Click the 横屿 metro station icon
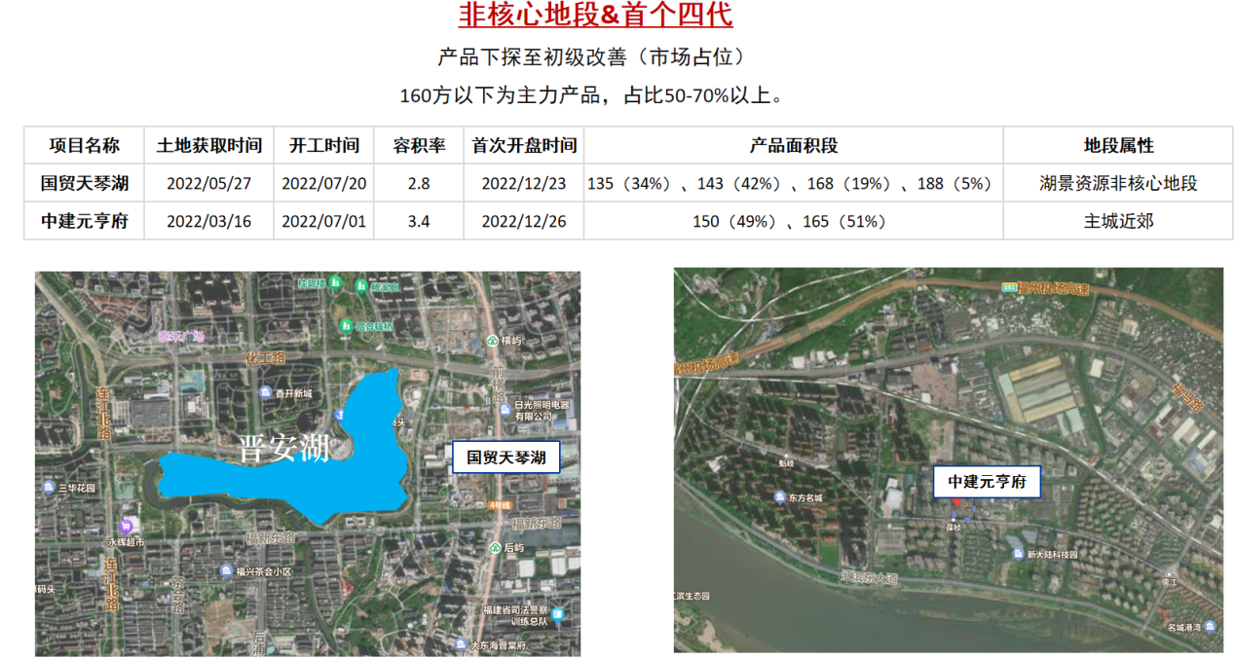 coord(492,341)
